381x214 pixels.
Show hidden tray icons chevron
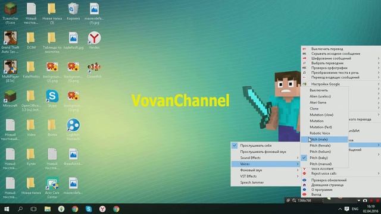coord(340,209)
